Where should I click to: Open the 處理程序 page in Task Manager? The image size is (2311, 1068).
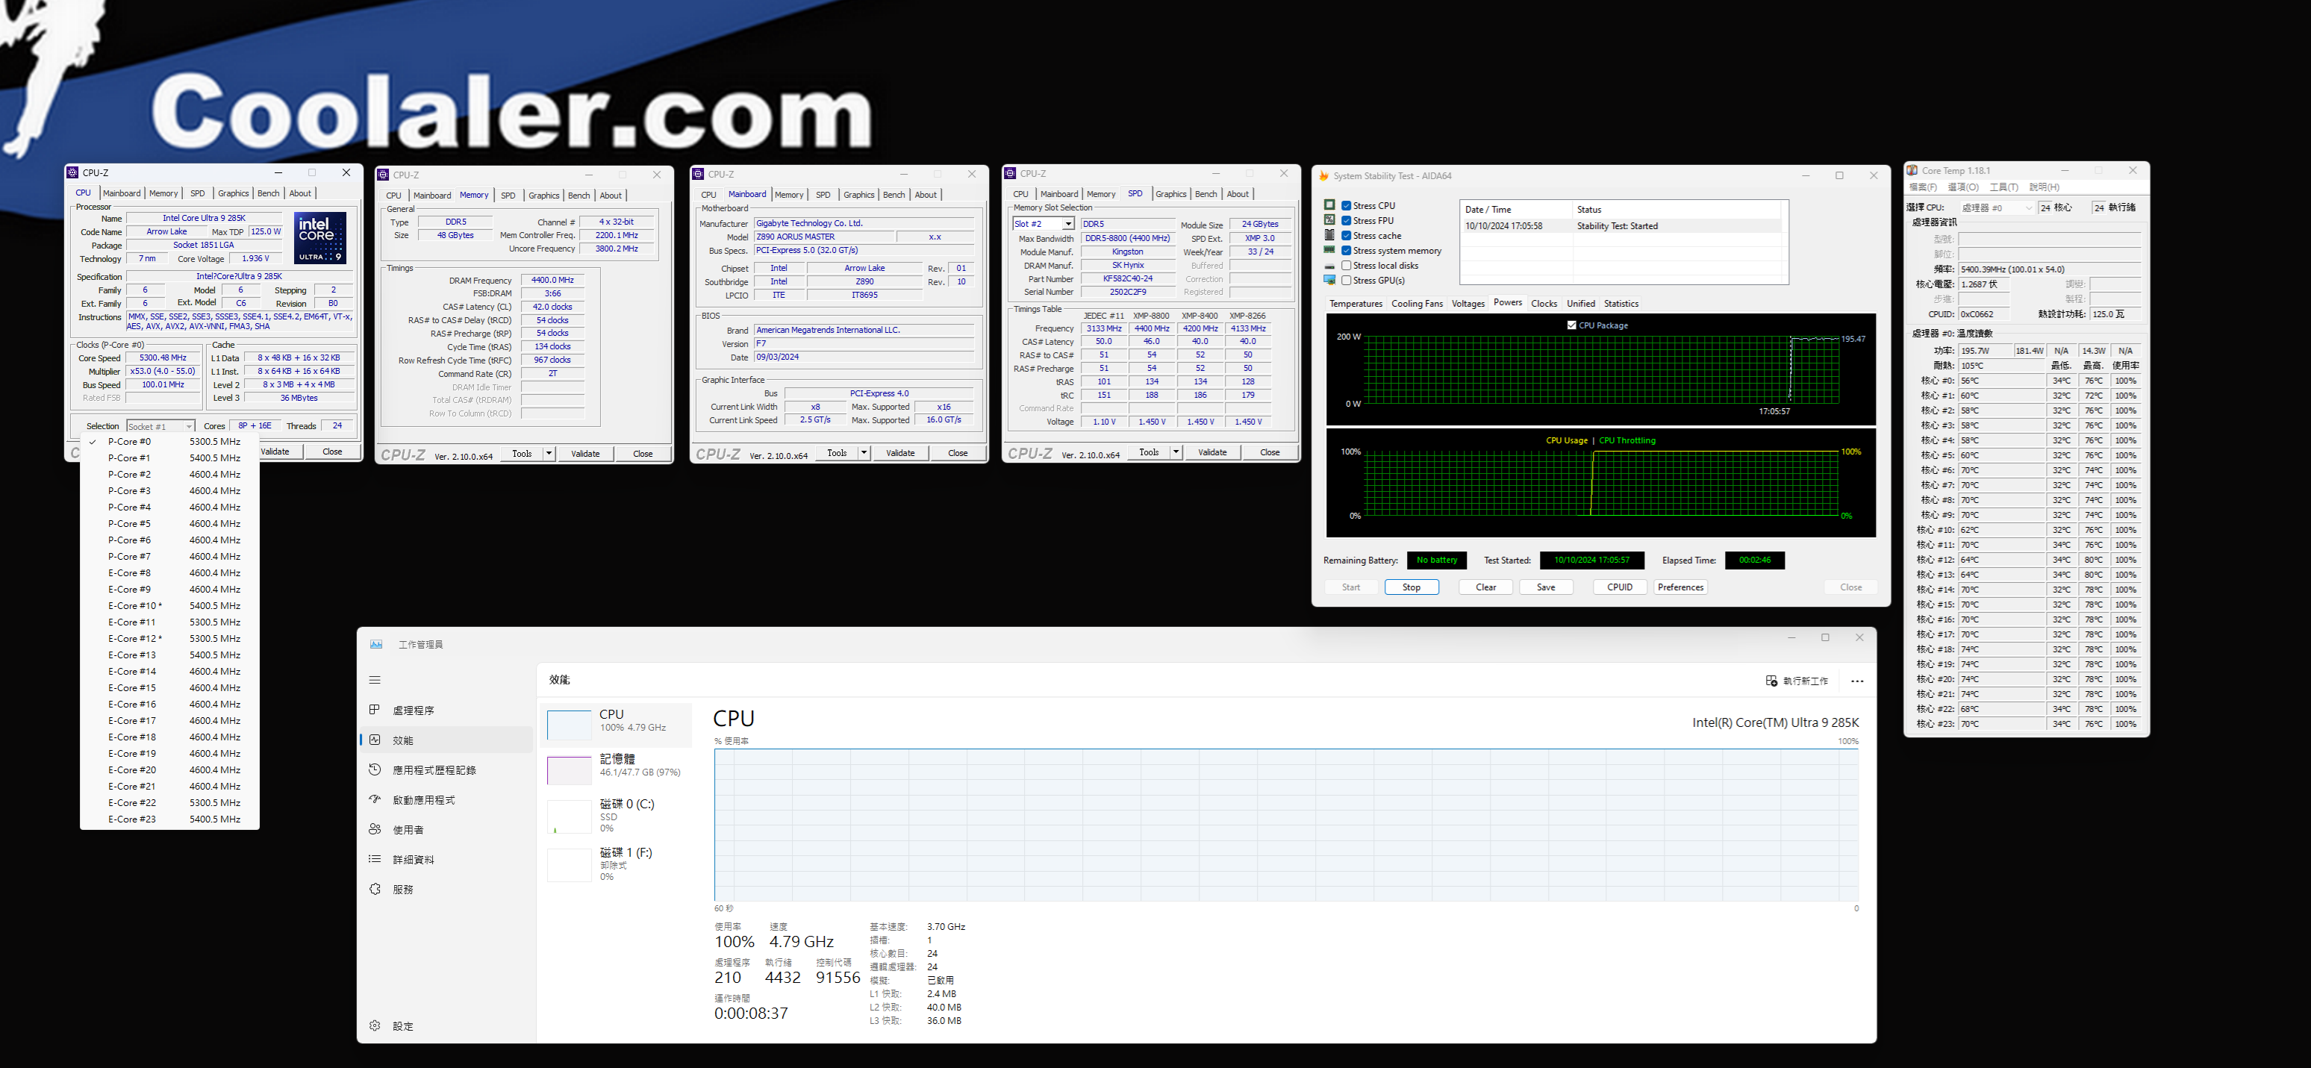[446, 711]
